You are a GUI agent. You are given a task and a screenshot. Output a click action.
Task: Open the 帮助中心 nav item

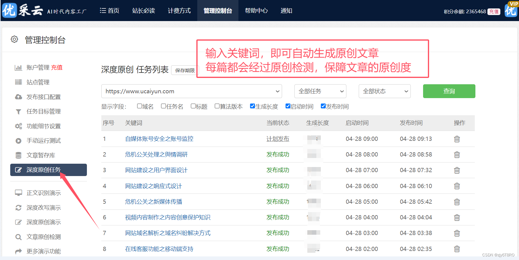tap(256, 11)
